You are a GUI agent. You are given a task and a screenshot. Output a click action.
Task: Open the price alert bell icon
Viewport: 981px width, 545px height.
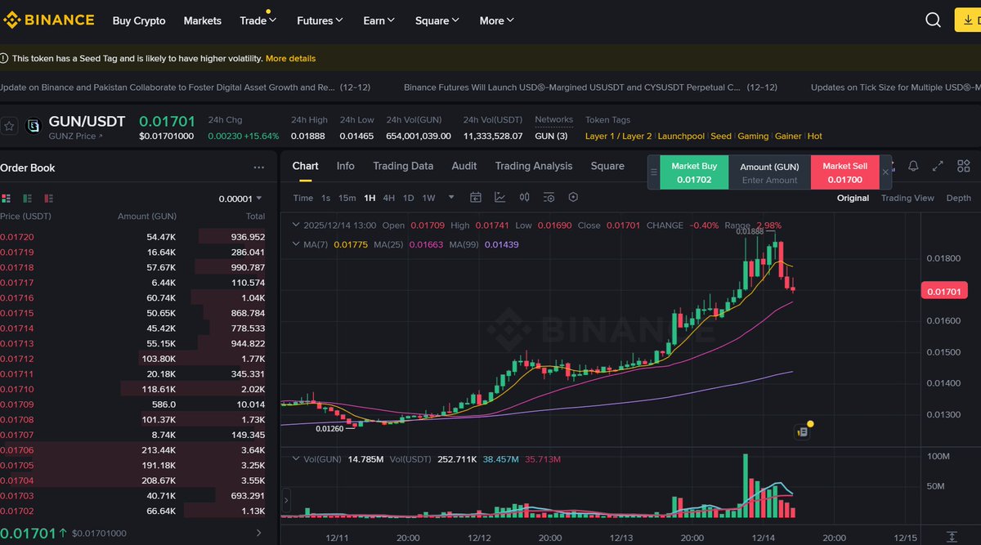click(x=913, y=166)
